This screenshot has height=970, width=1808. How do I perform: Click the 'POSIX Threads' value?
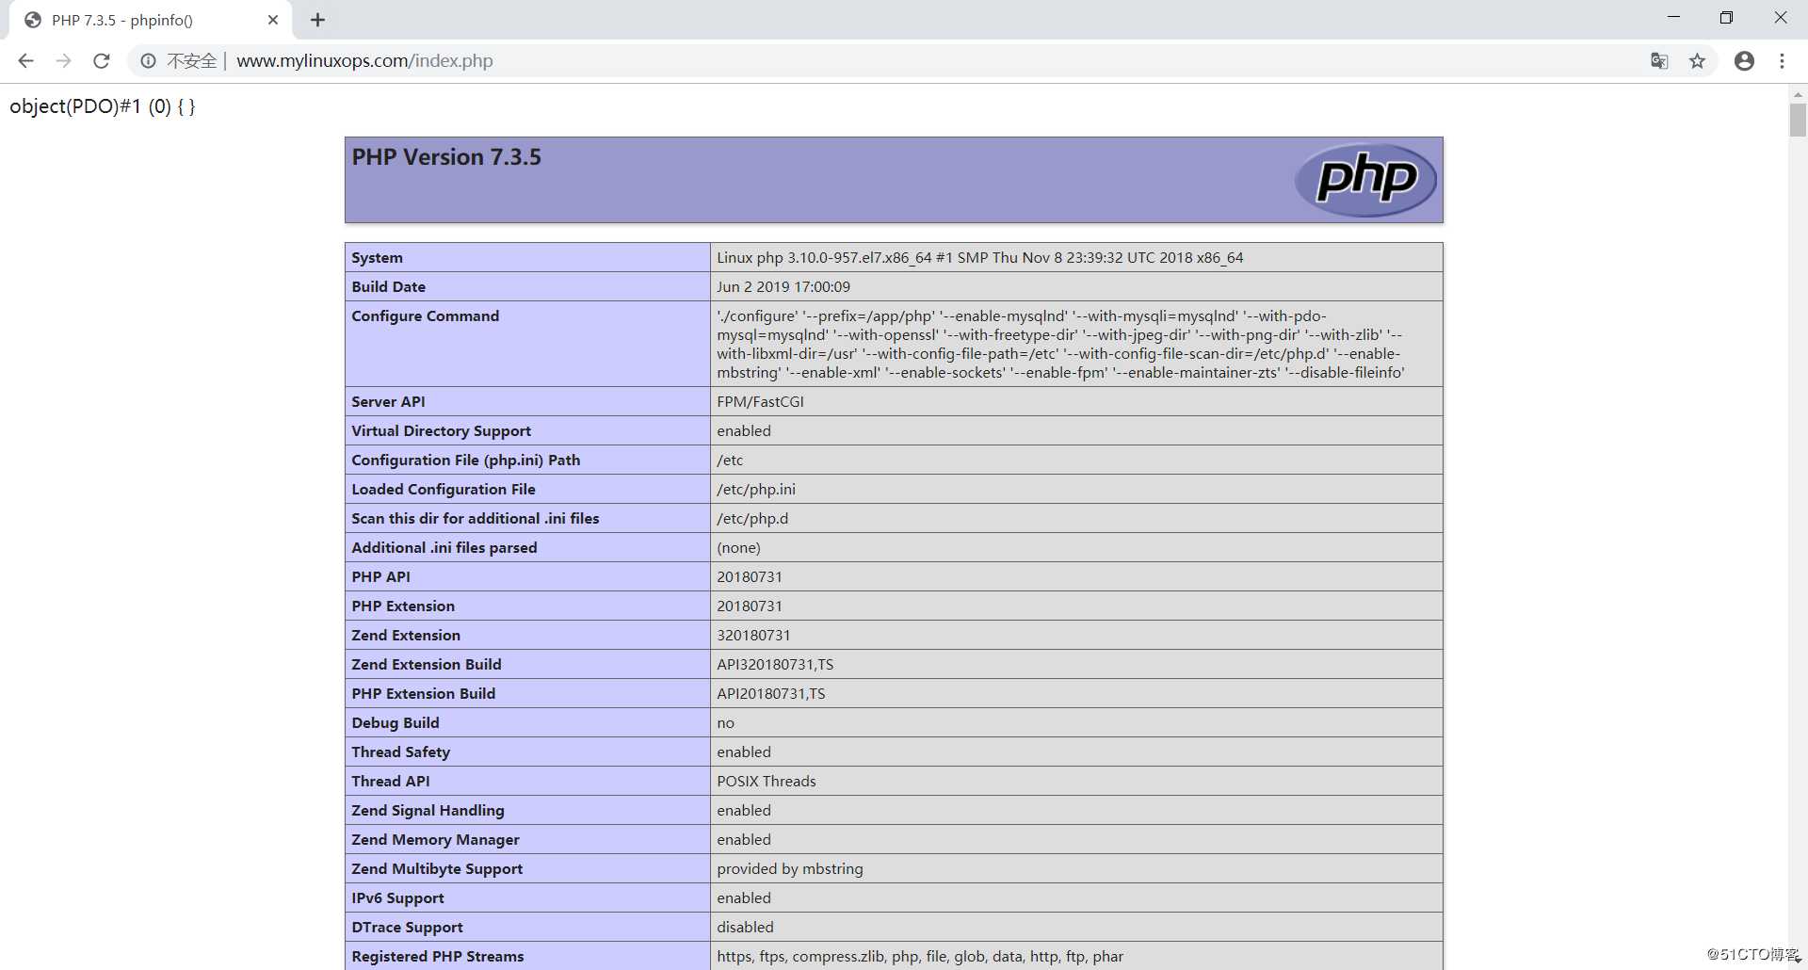click(766, 782)
